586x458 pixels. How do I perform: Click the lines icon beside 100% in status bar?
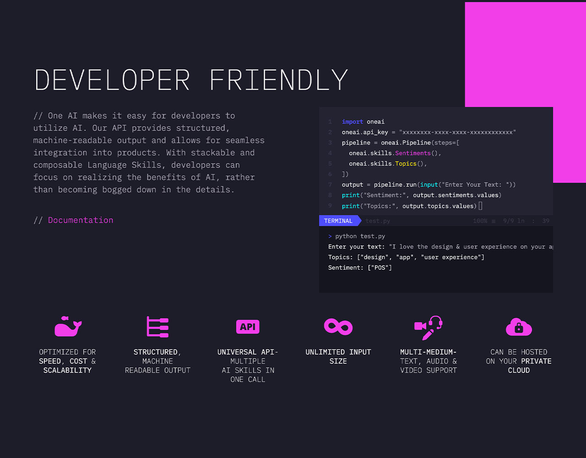click(x=494, y=221)
